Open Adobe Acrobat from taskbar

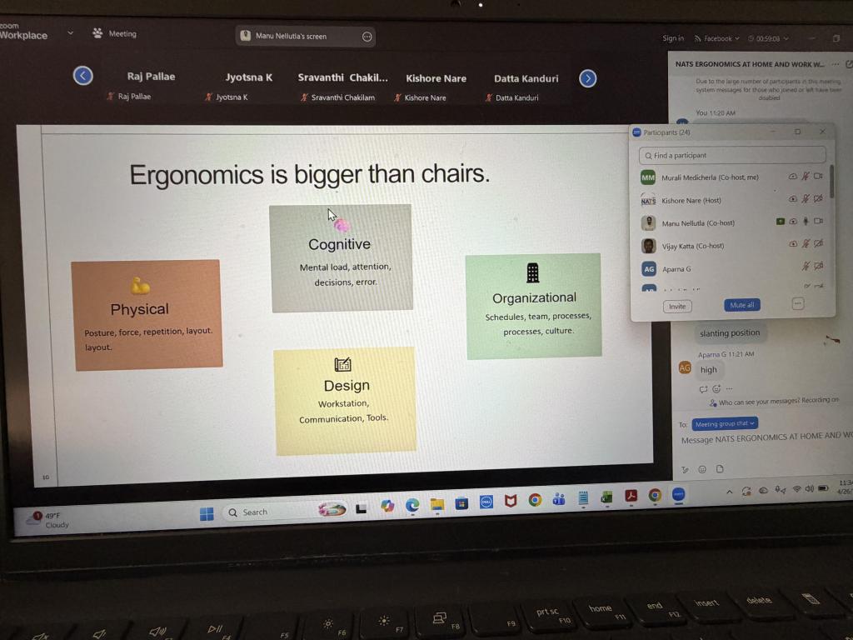click(x=631, y=496)
